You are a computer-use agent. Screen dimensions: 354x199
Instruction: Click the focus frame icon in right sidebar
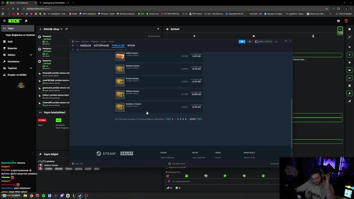click(350, 47)
